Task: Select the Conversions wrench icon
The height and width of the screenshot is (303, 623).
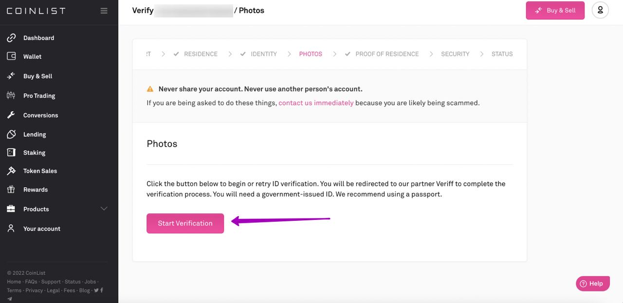Action: click(x=11, y=115)
